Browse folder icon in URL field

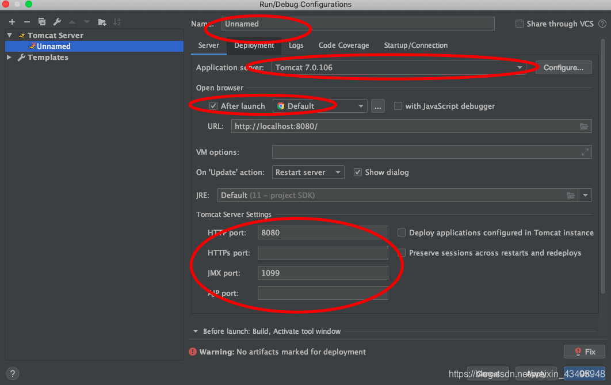tap(584, 126)
